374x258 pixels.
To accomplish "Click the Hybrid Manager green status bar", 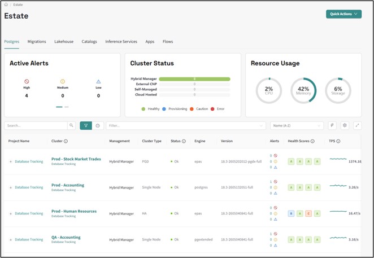I will (194, 79).
